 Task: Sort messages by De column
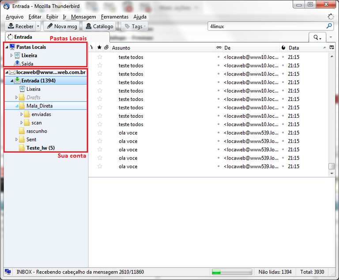[x=251, y=48]
